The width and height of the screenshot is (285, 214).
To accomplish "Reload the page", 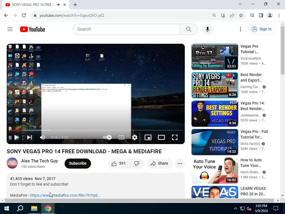I will [24, 16].
